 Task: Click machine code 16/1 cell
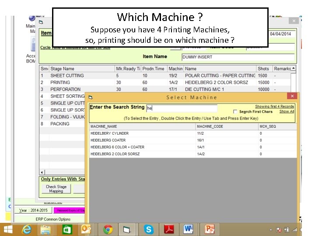click(x=227, y=140)
